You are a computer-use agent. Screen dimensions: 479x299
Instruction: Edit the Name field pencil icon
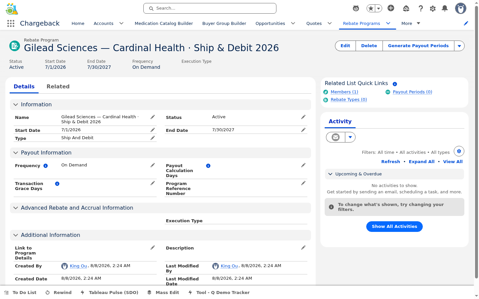[x=153, y=117]
